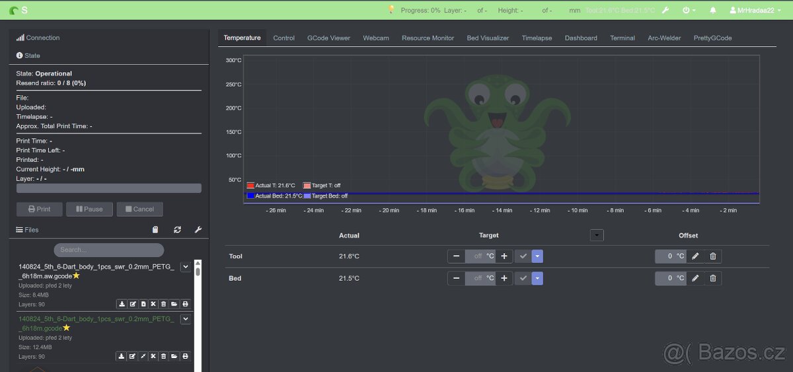Open settings via top bar wrench icon
793x372 pixels.
pyautogui.click(x=665, y=11)
